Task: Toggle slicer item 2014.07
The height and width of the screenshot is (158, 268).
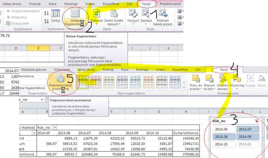Action: 246,129
